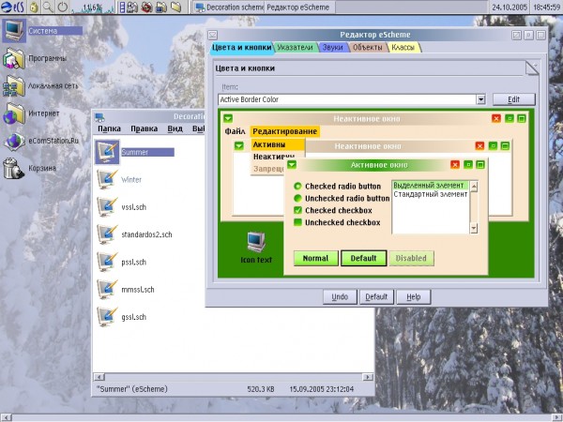This screenshot has height=422, width=563.
Task: Click the Корзина trash icon
Action: point(13,169)
